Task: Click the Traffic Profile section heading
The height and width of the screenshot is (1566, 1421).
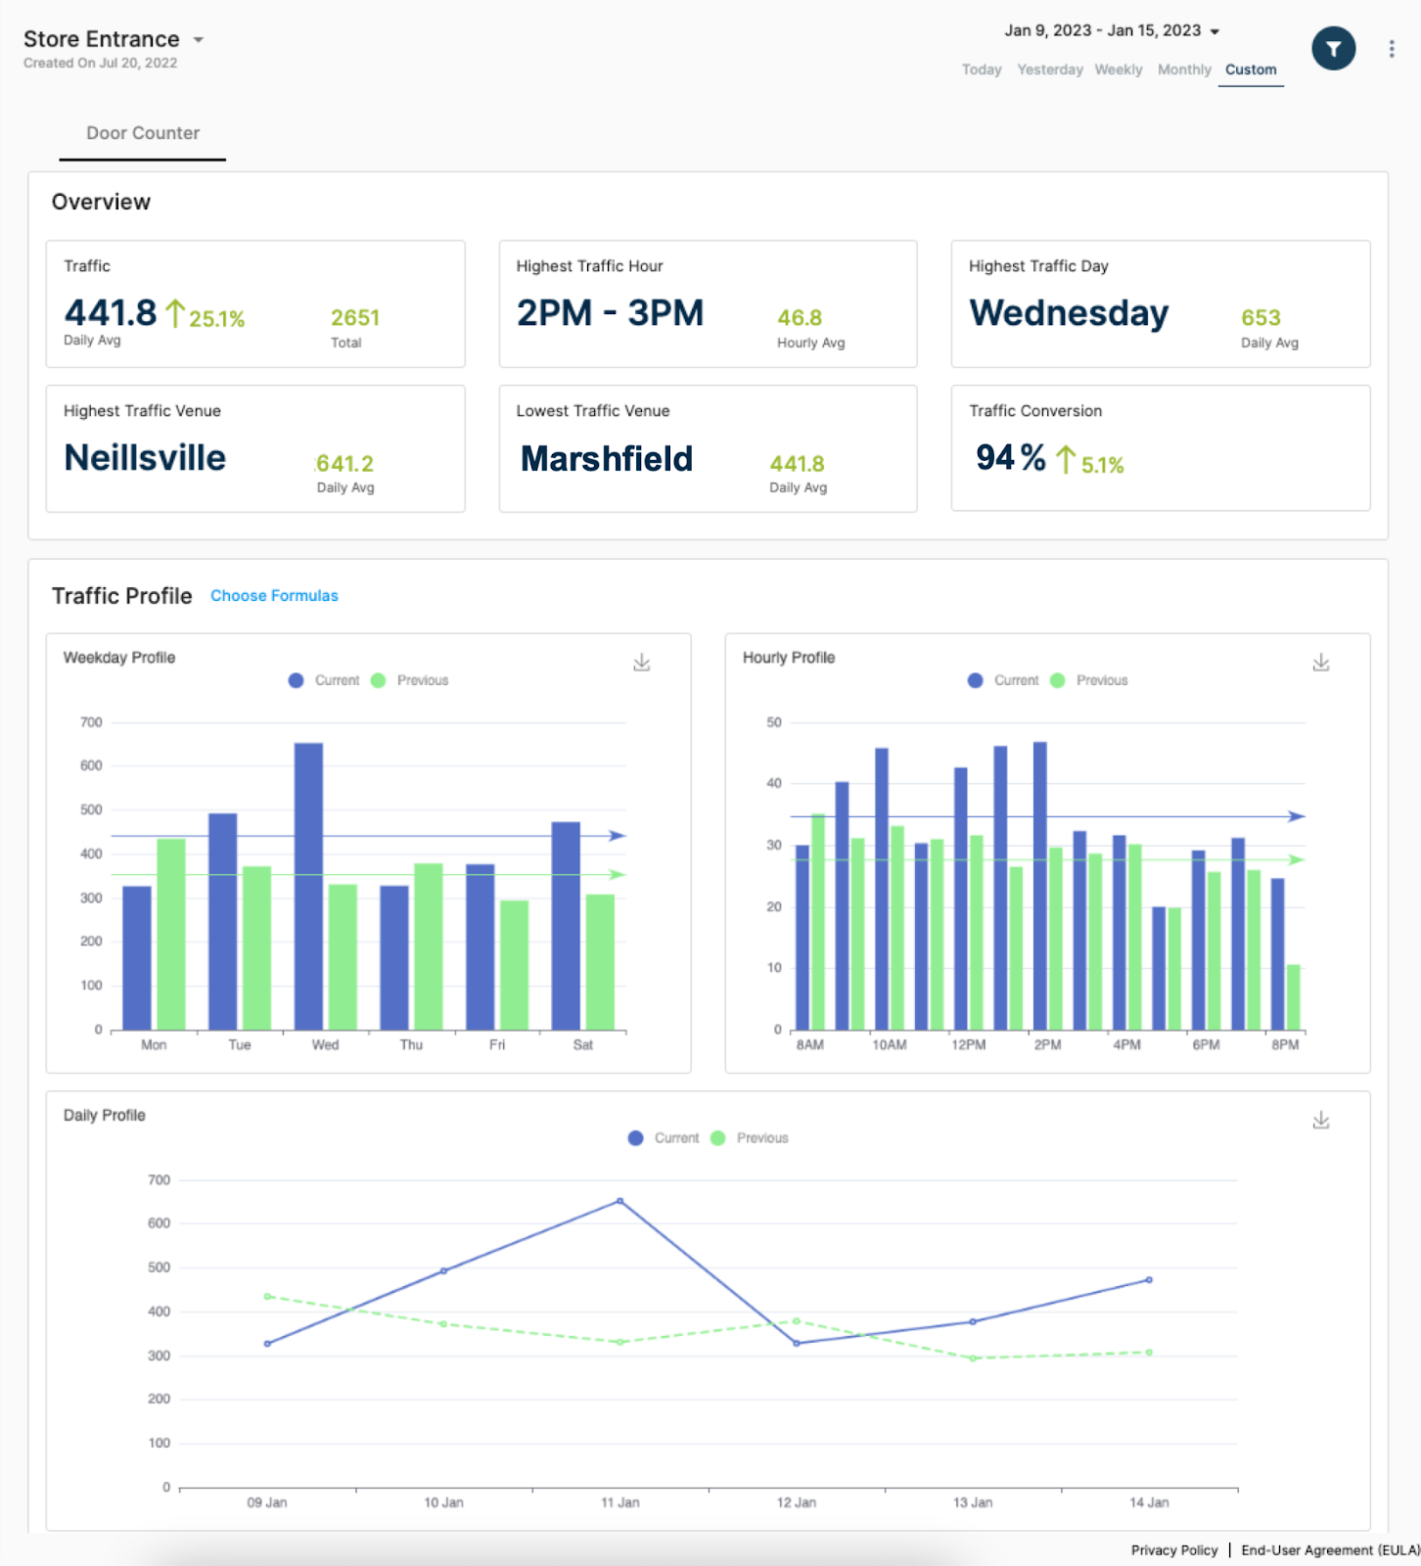Action: [x=121, y=596]
